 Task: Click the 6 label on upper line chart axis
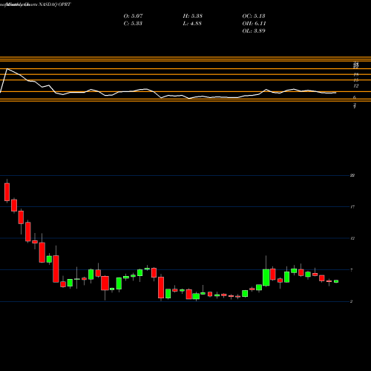[355, 97]
